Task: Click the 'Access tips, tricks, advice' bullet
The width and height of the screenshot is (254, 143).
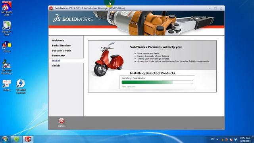Action: (173, 61)
